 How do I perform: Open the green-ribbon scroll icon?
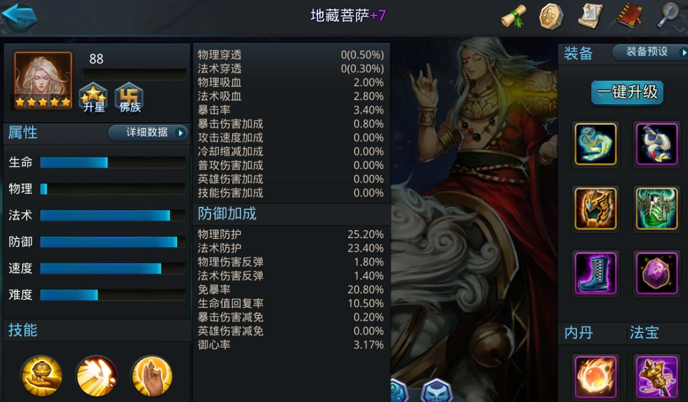coord(515,16)
